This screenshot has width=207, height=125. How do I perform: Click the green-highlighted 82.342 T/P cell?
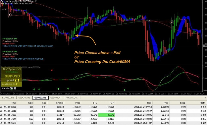pos(107,115)
